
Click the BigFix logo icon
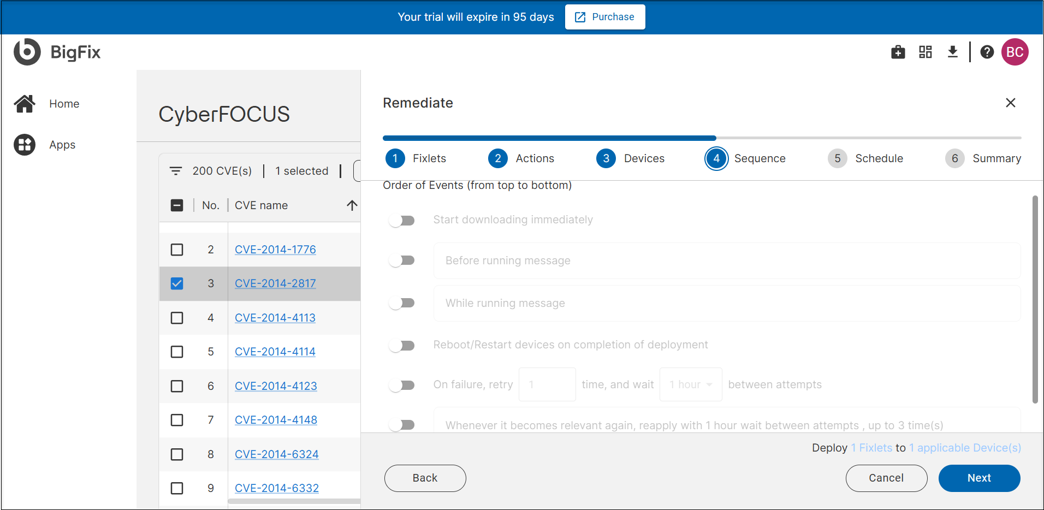point(27,52)
